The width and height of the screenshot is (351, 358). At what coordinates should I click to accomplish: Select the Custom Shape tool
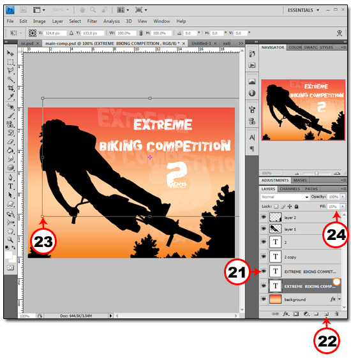pyautogui.click(x=10, y=204)
